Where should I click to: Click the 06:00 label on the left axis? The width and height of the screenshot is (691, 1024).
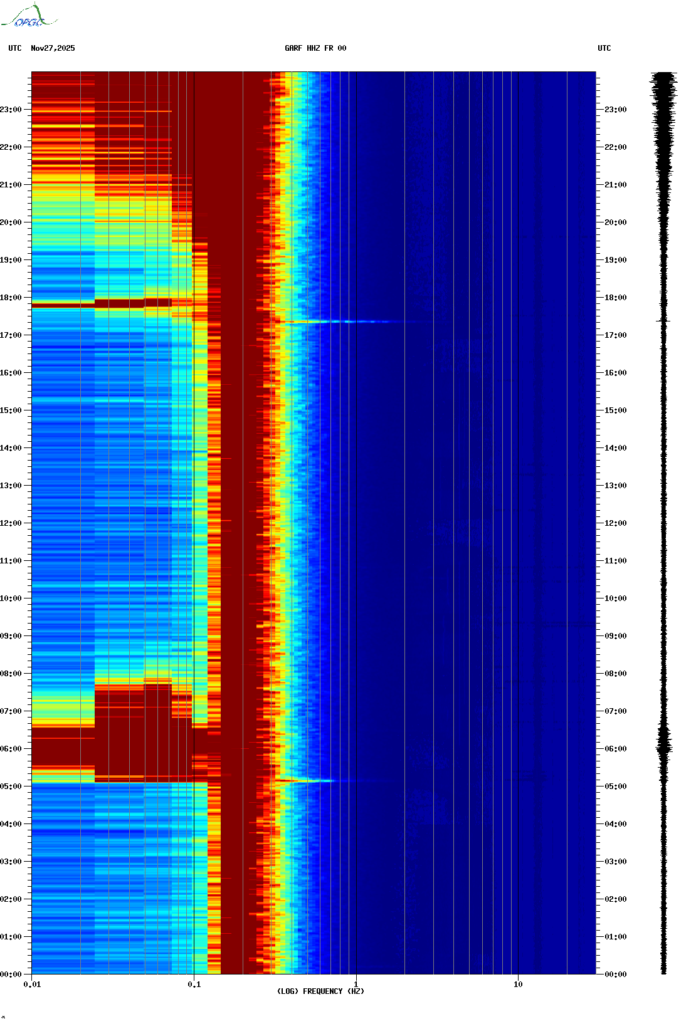(11, 749)
